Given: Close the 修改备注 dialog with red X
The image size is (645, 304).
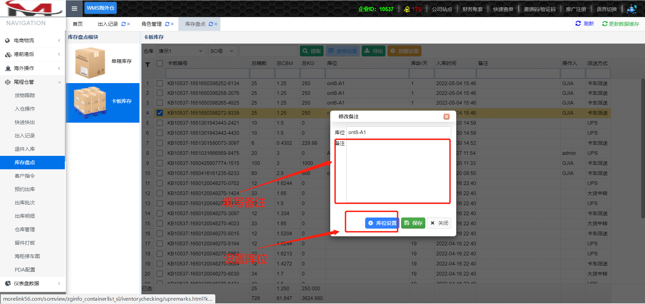Looking at the screenshot, I should 446,117.
